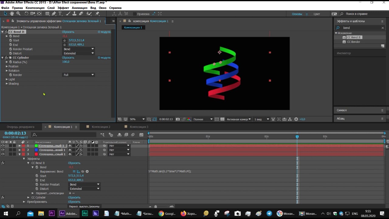The image size is (389, 219).
Task: Open the Активная камера view dropdown
Action: pos(239,119)
